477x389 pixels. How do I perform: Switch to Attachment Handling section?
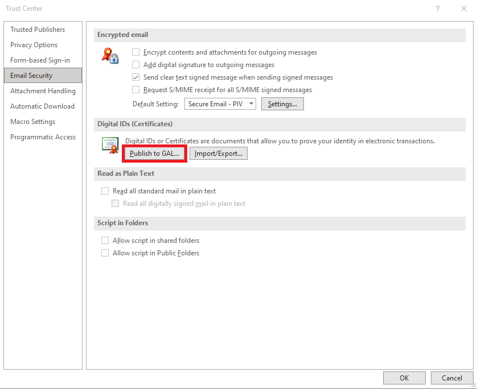click(43, 91)
